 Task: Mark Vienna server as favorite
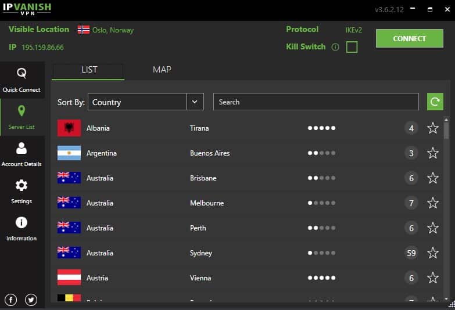click(x=433, y=277)
